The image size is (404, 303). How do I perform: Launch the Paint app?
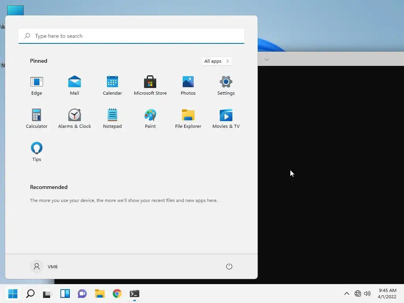150,119
